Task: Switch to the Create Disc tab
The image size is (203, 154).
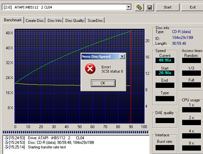Action: click(35, 21)
